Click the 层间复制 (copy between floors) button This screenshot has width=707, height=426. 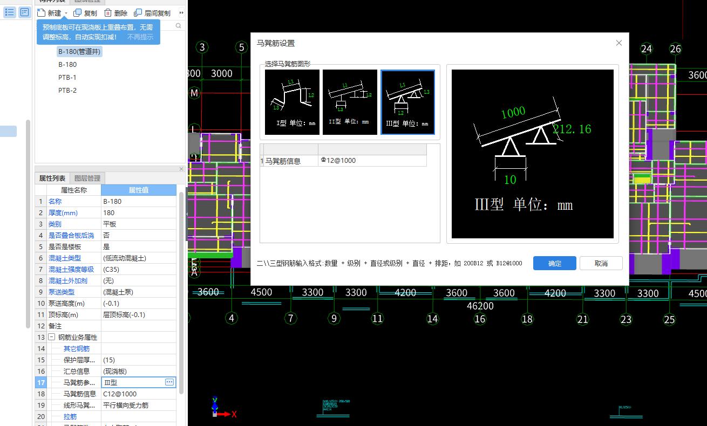[152, 13]
